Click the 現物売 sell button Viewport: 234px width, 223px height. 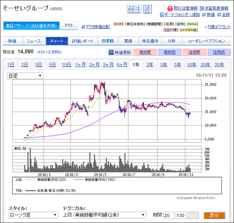(x=170, y=52)
